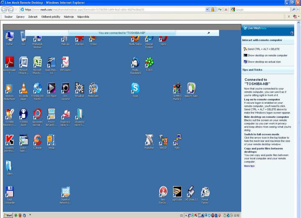This screenshot has height=218, width=301.
Task: Open SharePort Network USB shortcut
Action: (65, 195)
